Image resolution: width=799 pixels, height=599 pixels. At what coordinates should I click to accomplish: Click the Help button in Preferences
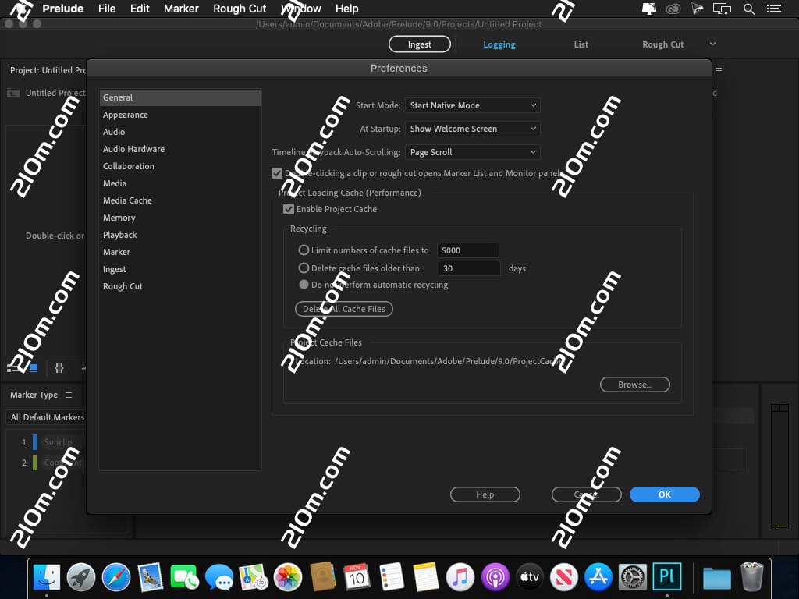pyautogui.click(x=485, y=494)
